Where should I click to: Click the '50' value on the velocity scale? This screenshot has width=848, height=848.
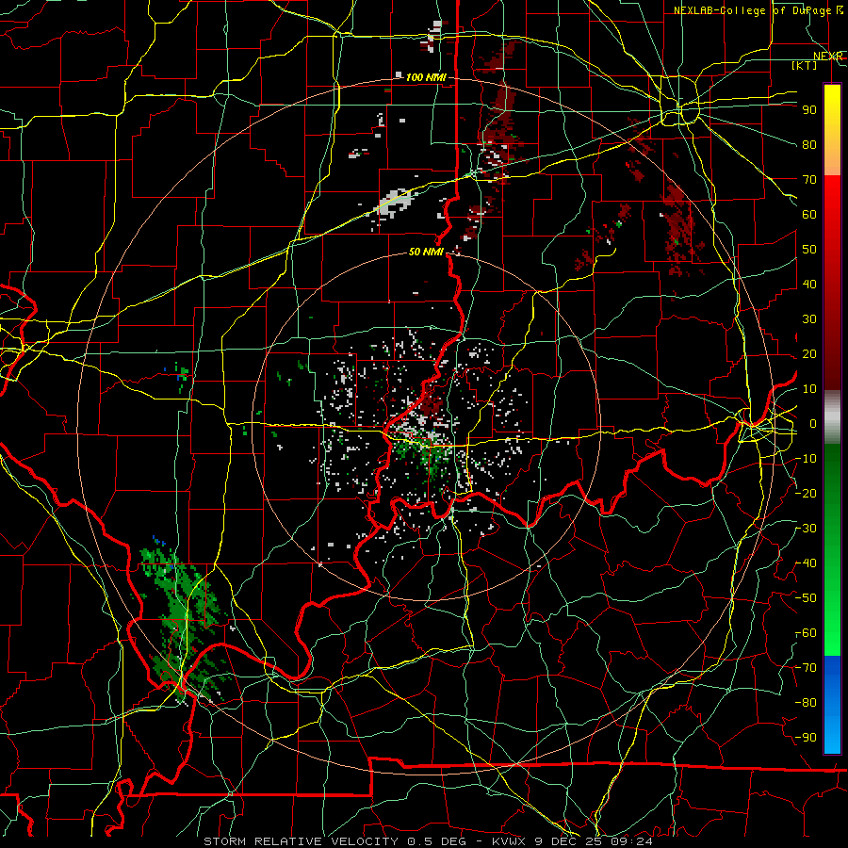coord(809,250)
